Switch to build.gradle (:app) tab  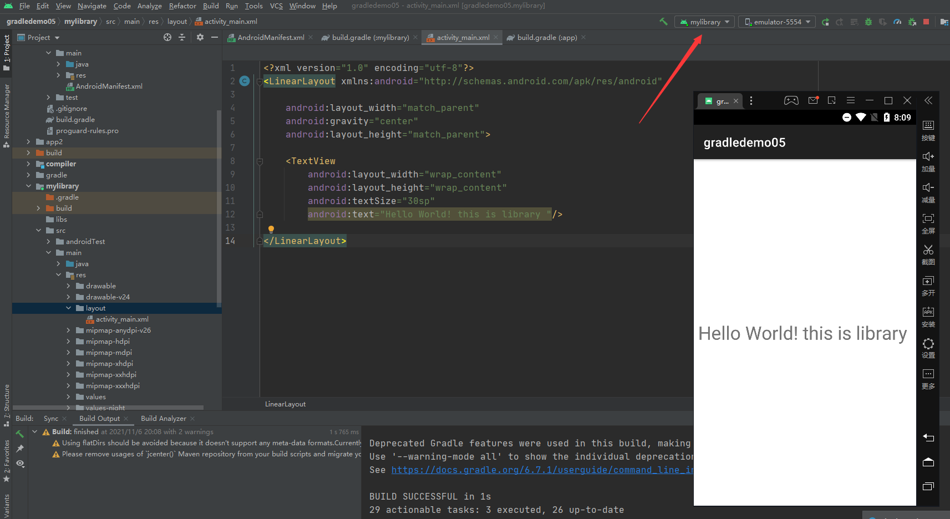[x=547, y=37]
